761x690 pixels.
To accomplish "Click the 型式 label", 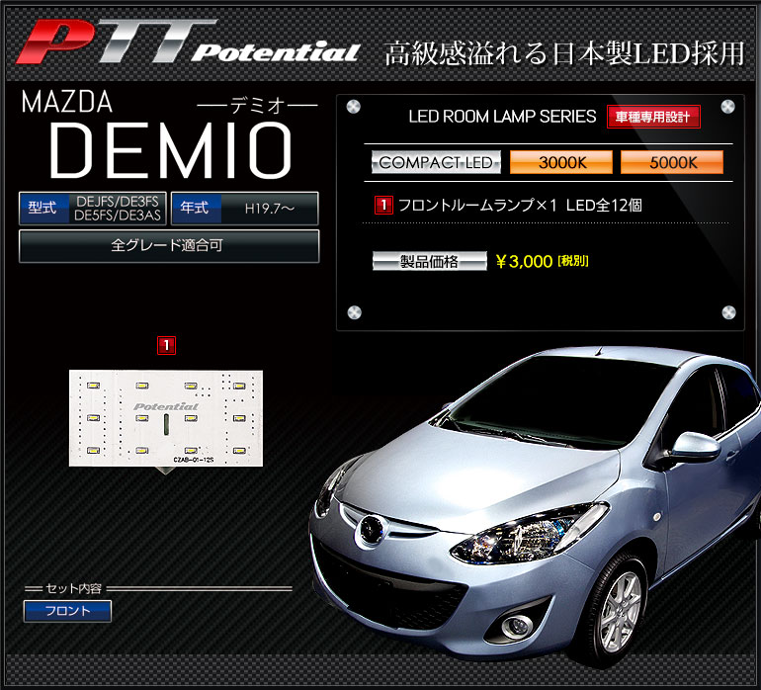I will tap(42, 209).
